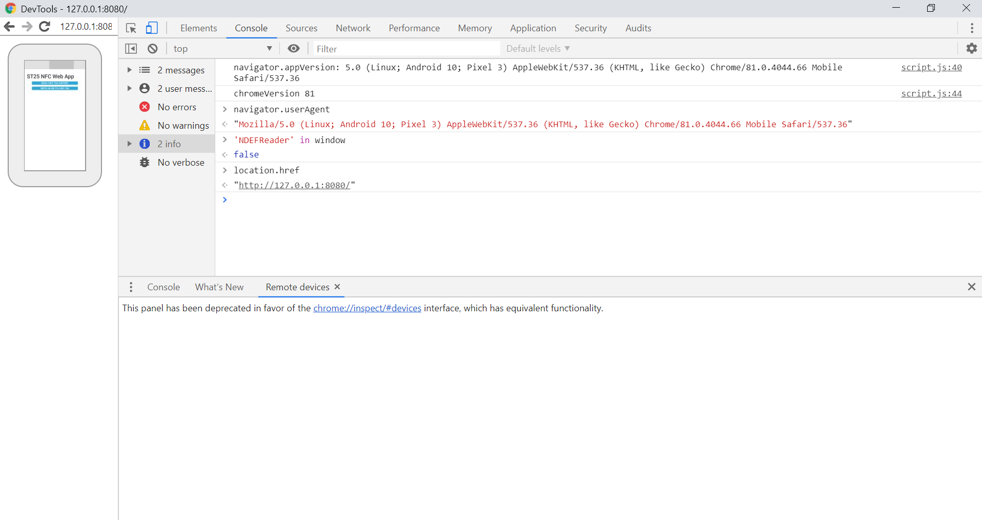Image resolution: width=982 pixels, height=520 pixels.
Task: Switch to the Audits tab
Action: 638,28
